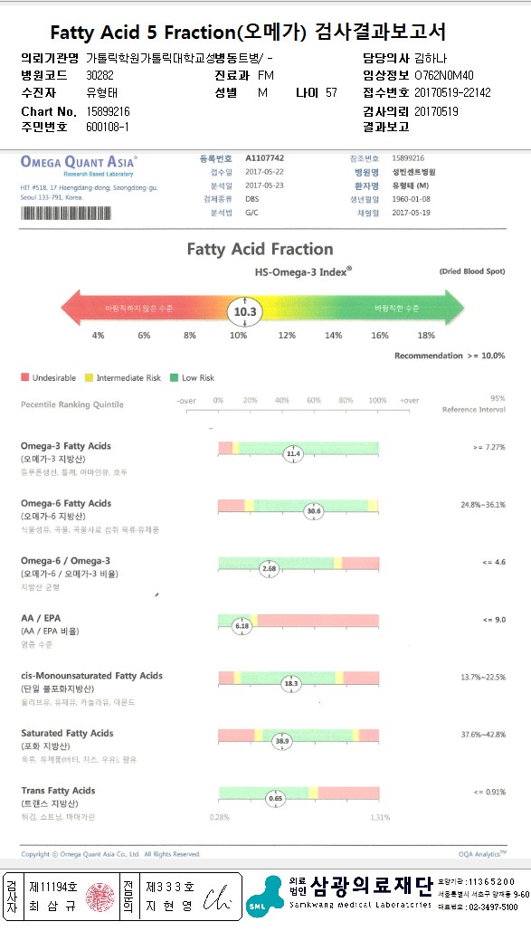The width and height of the screenshot is (531, 931).
Task: Click the green Low Risk legend swatch
Action: pos(174,377)
